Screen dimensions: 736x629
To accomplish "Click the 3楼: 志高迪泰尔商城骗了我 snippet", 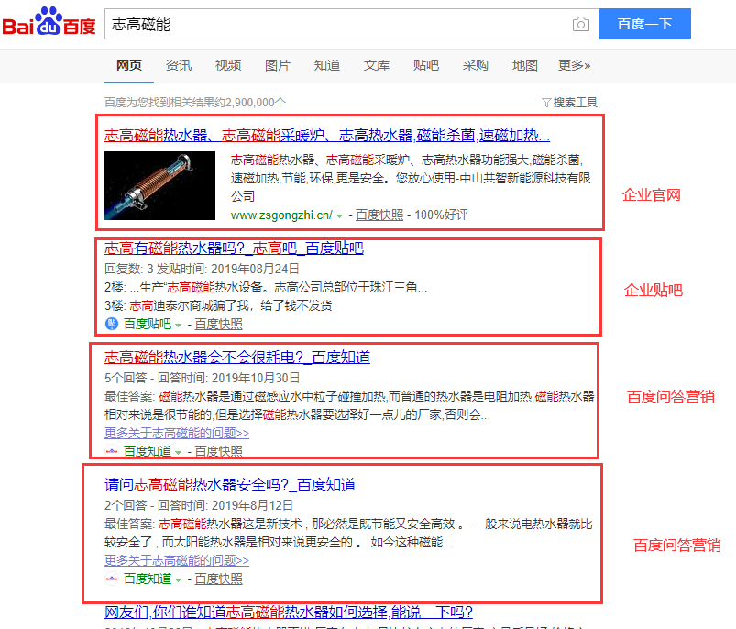I will pyautogui.click(x=218, y=305).
